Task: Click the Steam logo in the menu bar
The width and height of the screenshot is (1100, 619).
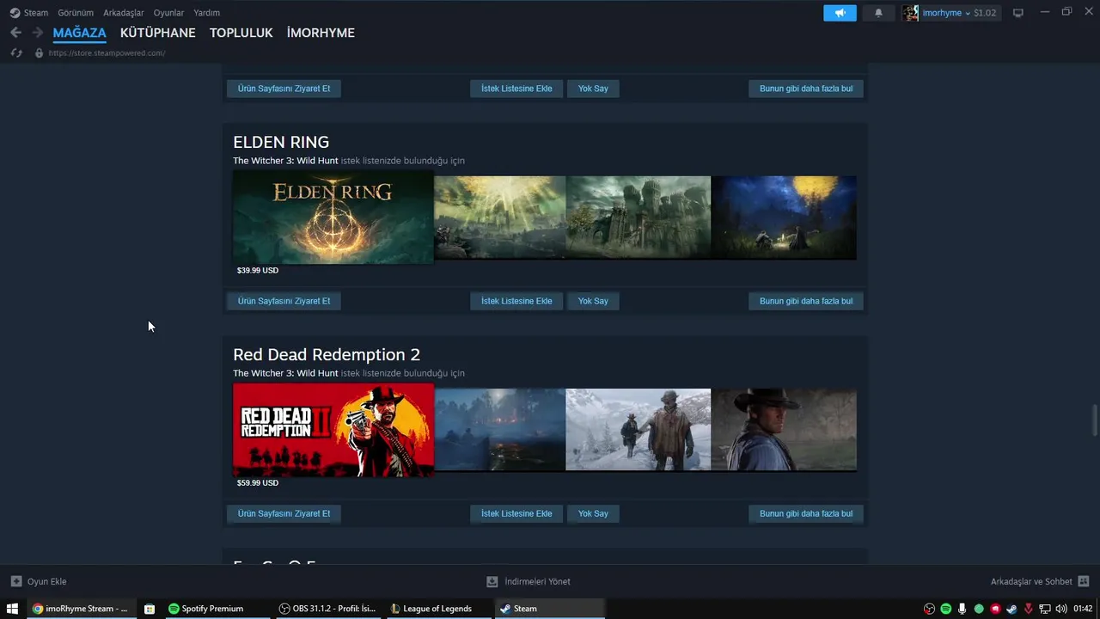Action: (x=15, y=13)
